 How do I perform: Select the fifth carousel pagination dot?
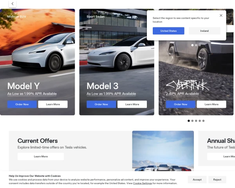click(203, 121)
